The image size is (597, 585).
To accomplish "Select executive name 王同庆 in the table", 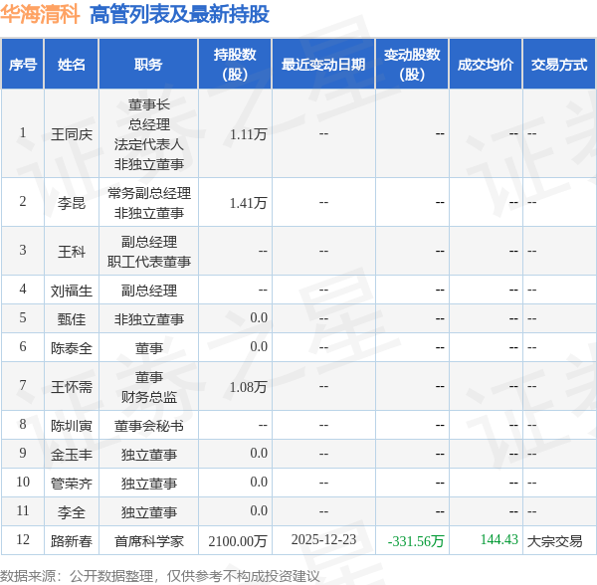I will [x=72, y=134].
